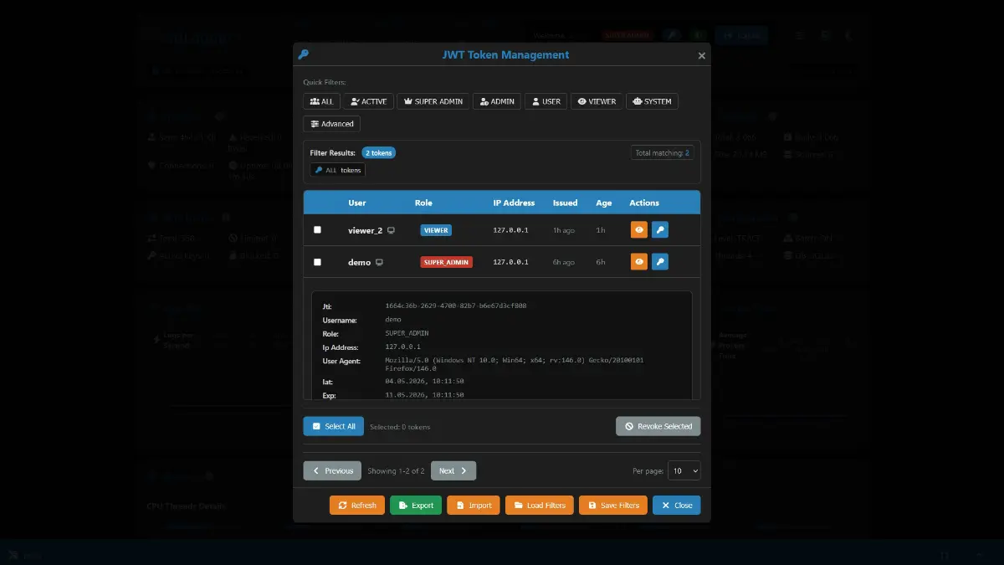Export the tokens
The height and width of the screenshot is (565, 1004).
[416, 506]
